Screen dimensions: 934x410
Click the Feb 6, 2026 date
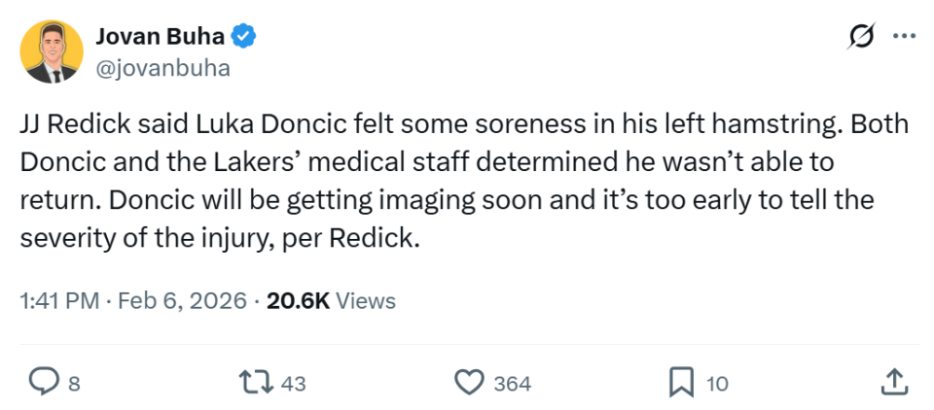point(180,300)
